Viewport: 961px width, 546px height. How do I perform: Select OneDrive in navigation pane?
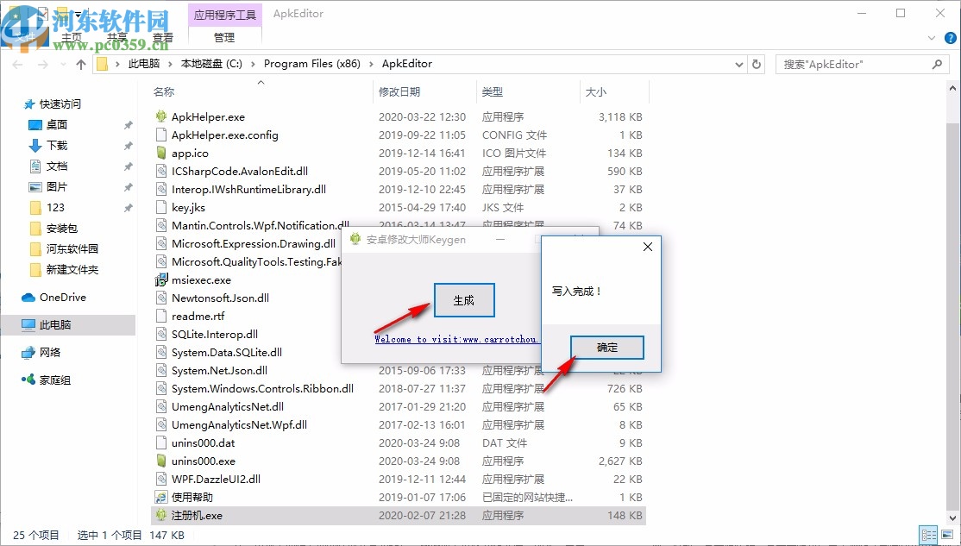[62, 298]
